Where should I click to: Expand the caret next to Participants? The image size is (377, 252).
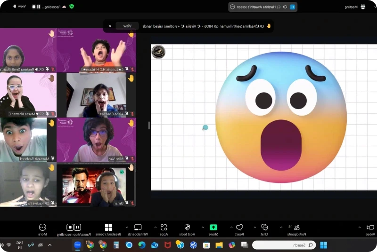pyautogui.click(x=281, y=227)
